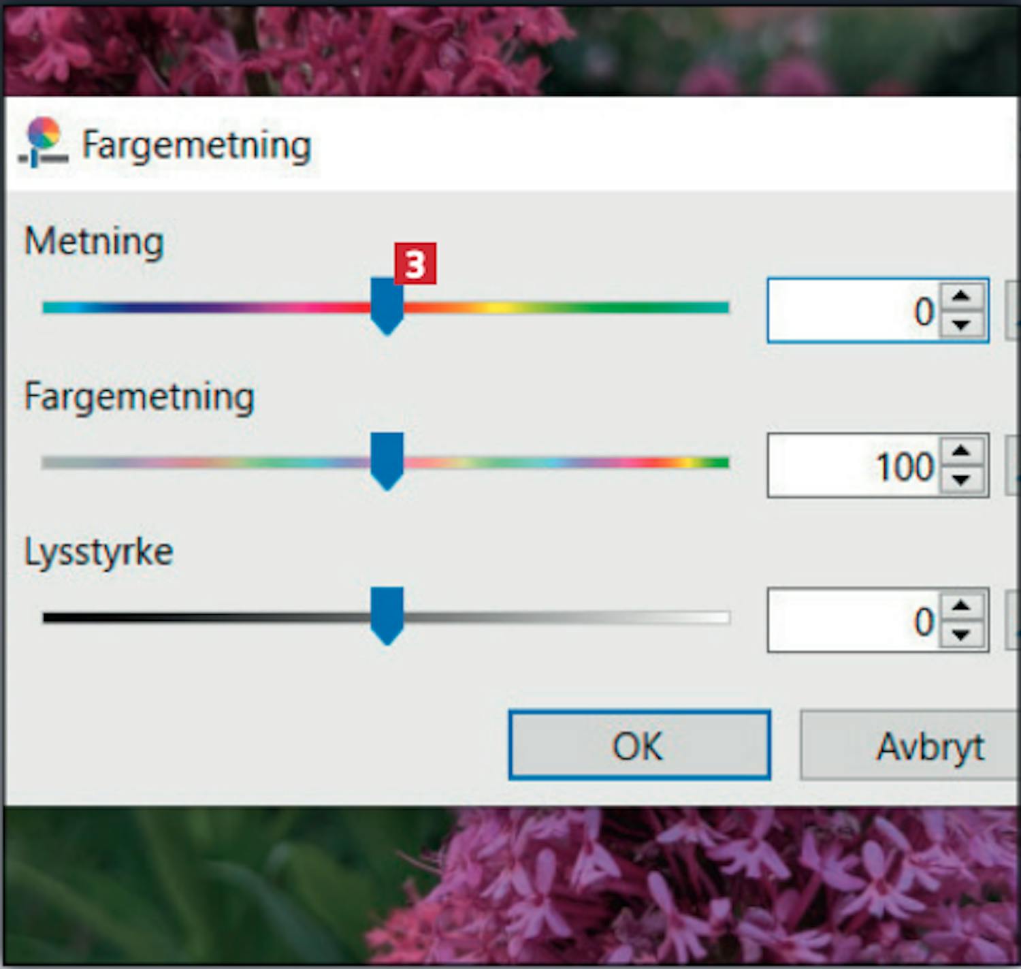
Task: Click the Fargemetning dialog title text
Action: (196, 145)
